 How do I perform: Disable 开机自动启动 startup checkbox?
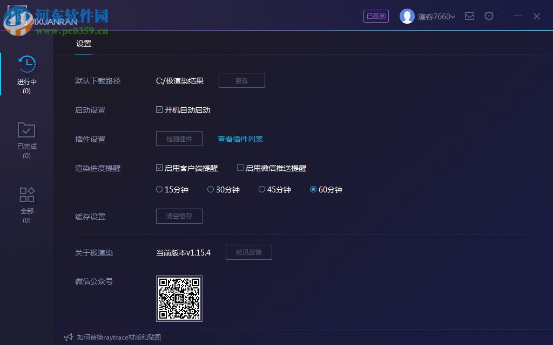pos(159,109)
